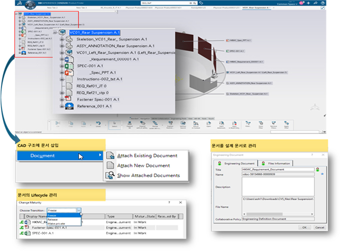Select Instructions-002_txt A.1 in the tree
340x251 pixels.
(x=99, y=79)
